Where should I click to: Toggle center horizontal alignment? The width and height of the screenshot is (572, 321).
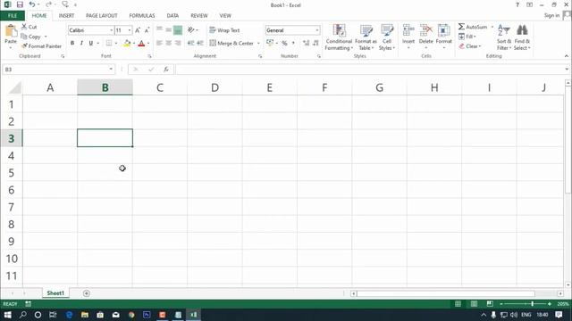[x=169, y=43]
